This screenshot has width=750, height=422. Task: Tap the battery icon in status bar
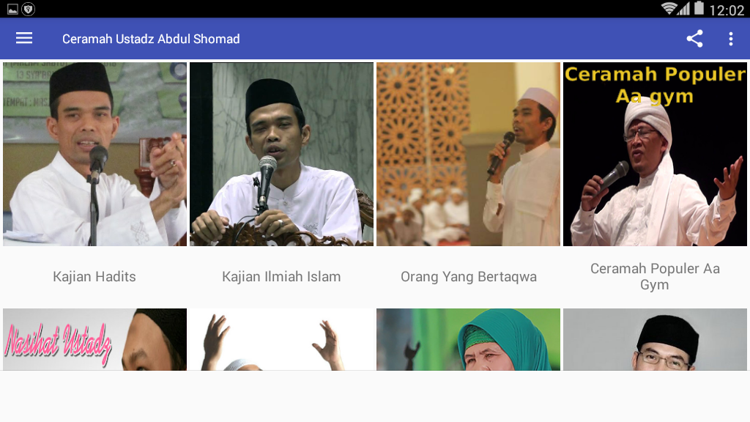pos(699,8)
